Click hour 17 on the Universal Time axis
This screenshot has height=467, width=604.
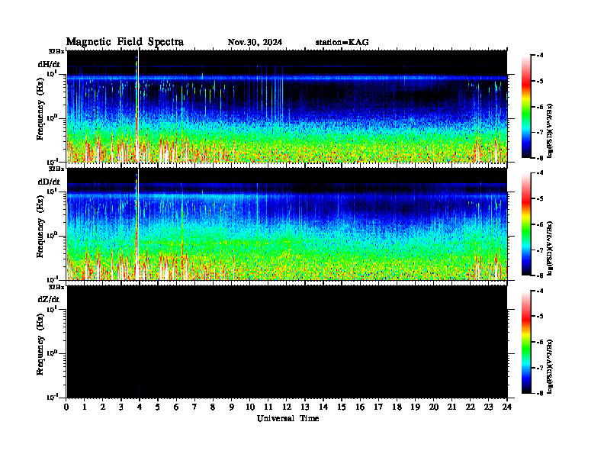tap(379, 407)
